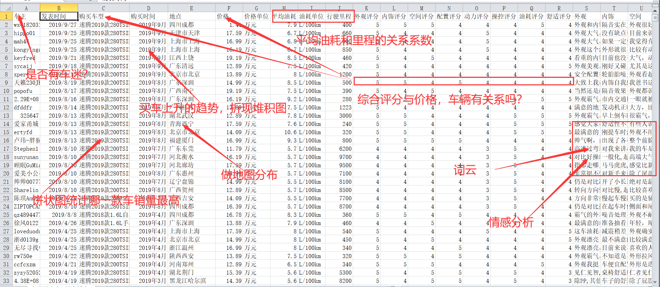Click the mileage cell 9700

coord(339,157)
